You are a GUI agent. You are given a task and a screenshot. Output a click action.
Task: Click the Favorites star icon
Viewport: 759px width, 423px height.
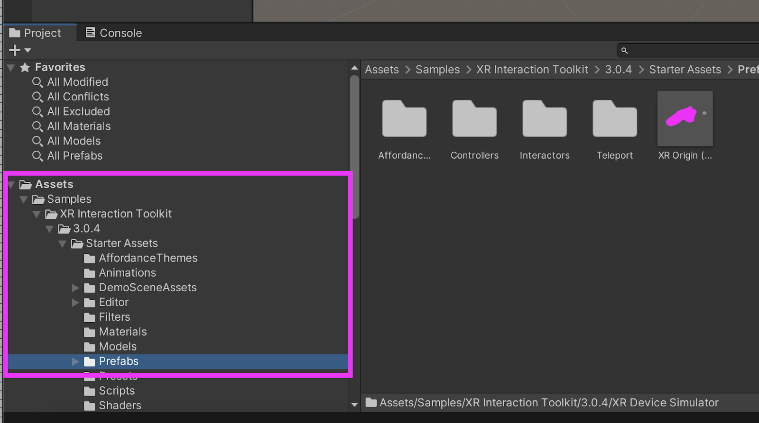pos(25,67)
